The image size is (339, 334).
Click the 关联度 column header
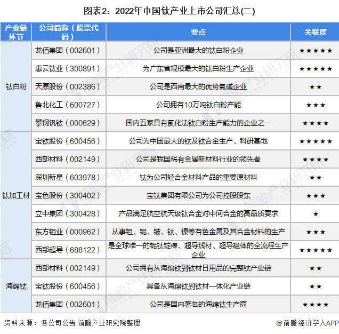coord(315,32)
